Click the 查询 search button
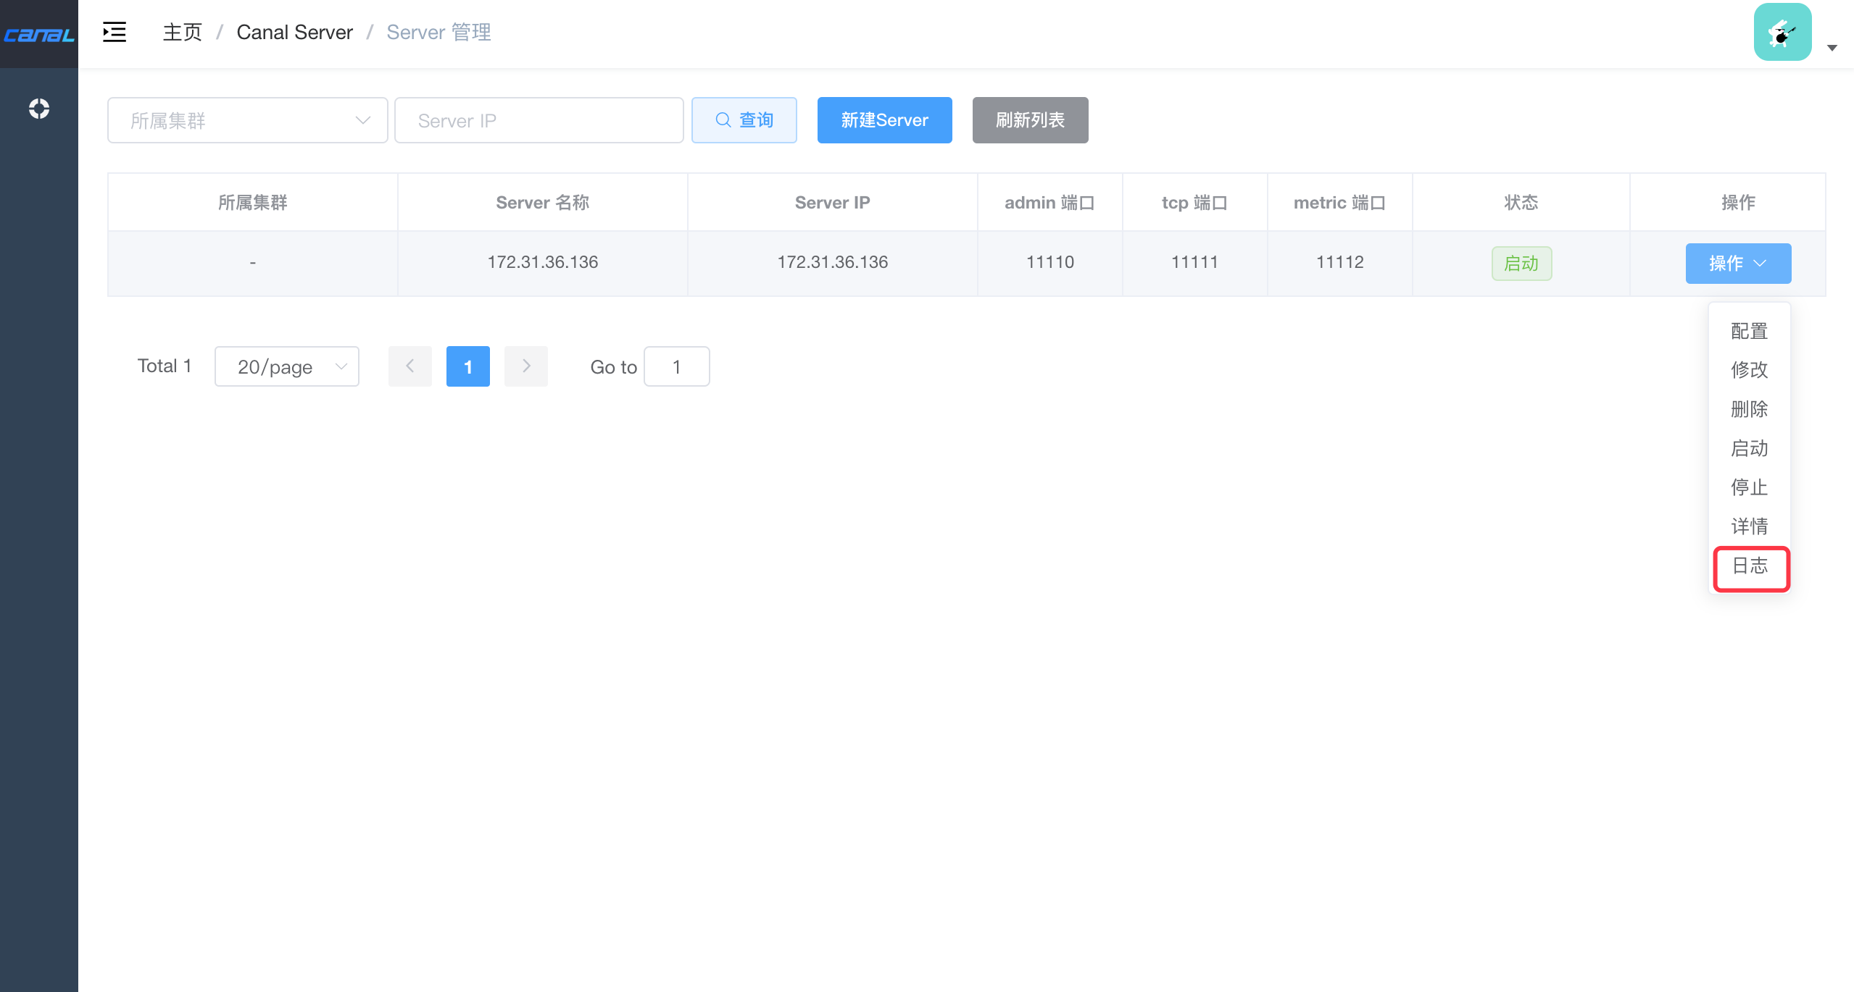This screenshot has width=1854, height=992. tap(744, 120)
